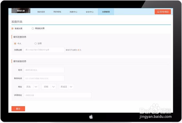
Task: Click the 联系电话 input field
Action: tap(44, 78)
